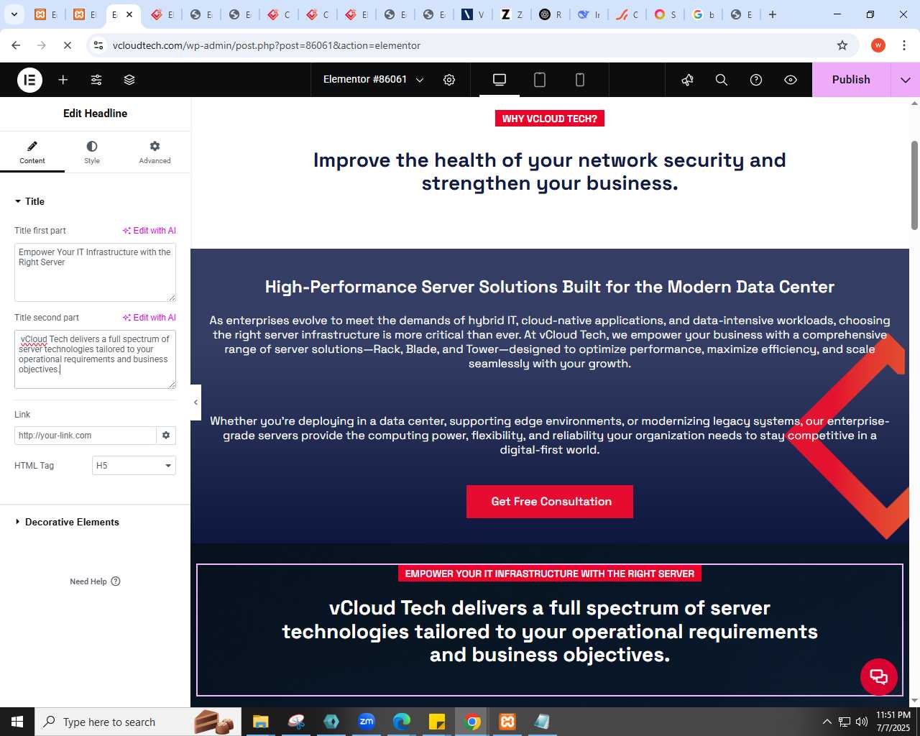This screenshot has height=736, width=920.
Task: Open Chrome three-dot menu
Action: (903, 45)
